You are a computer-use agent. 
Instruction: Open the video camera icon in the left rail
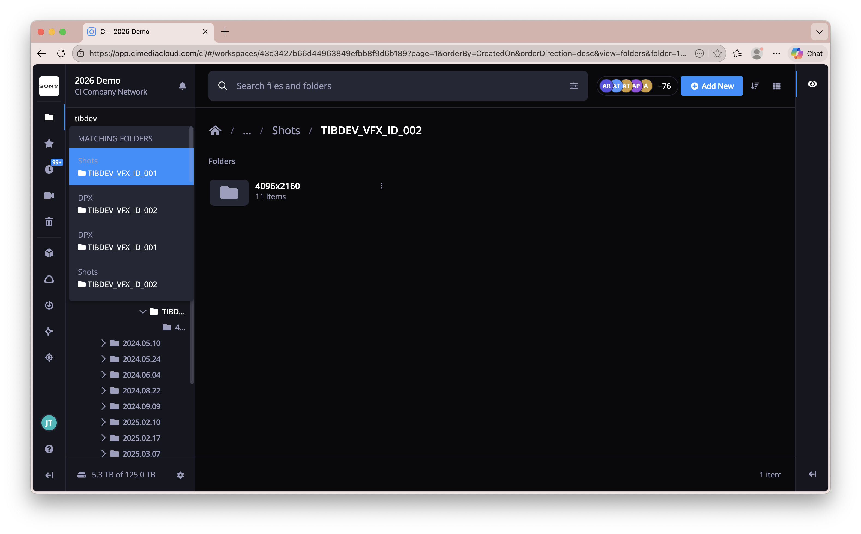click(49, 196)
